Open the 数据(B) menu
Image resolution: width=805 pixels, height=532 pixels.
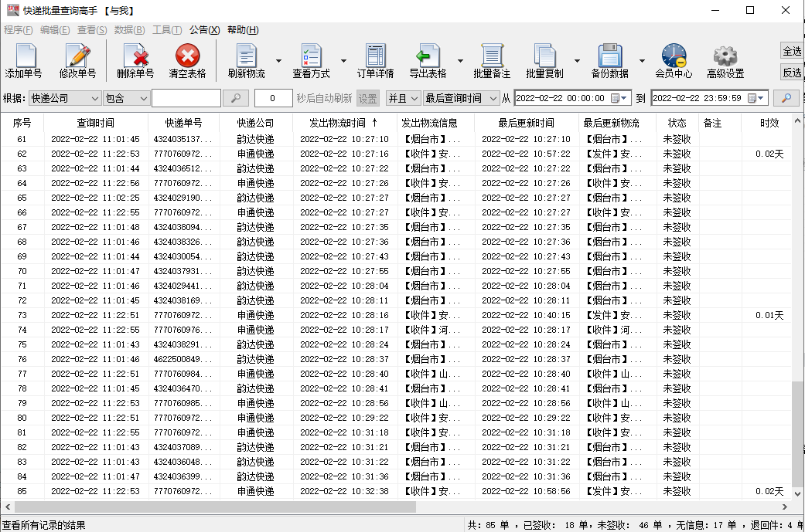click(x=129, y=29)
